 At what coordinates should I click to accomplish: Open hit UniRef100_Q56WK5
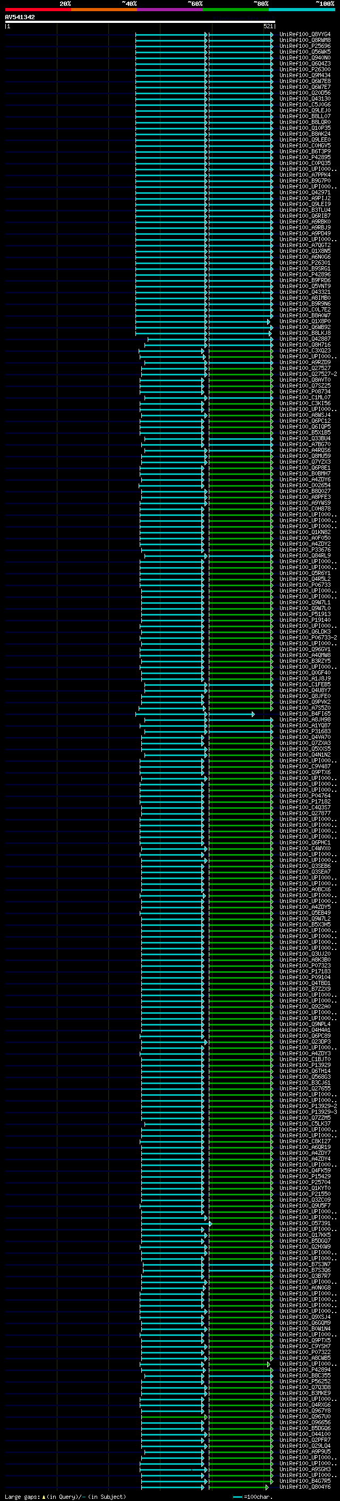pos(305,52)
